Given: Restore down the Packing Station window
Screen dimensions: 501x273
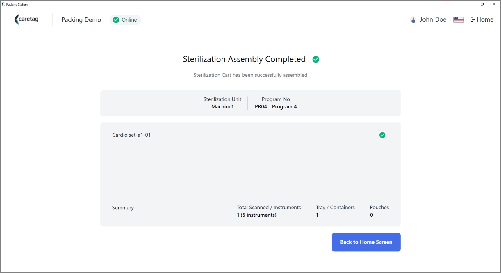Looking at the screenshot, I should click(482, 4).
